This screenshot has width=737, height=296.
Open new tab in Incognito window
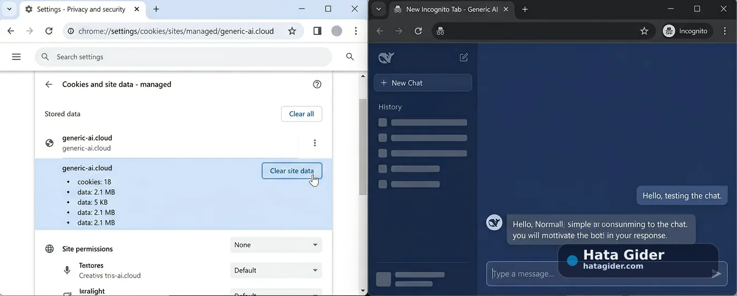point(525,9)
